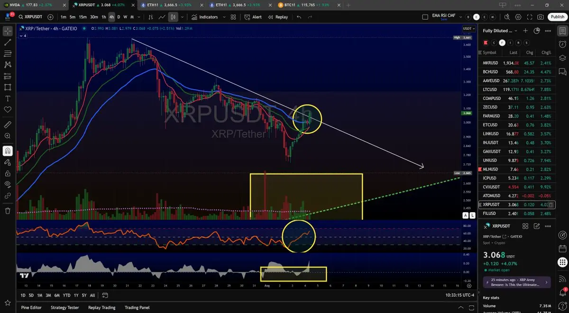Select MKRUSD in the watchlist
569x313 pixels.
(517, 63)
